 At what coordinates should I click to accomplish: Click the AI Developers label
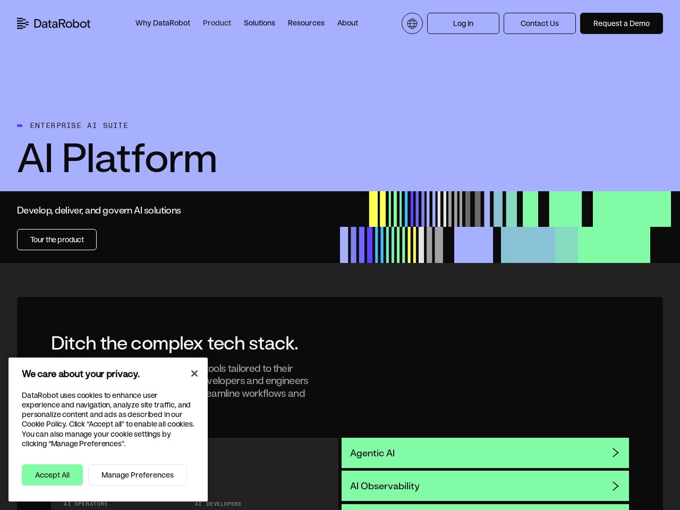[x=218, y=504]
